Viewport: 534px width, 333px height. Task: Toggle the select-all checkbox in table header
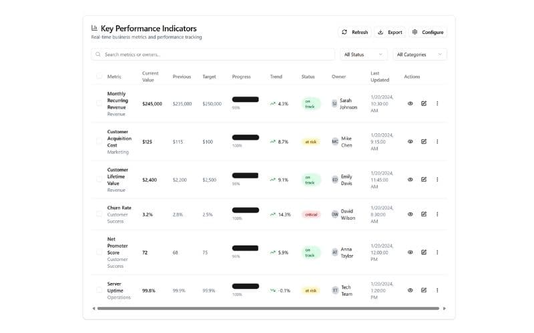(99, 77)
